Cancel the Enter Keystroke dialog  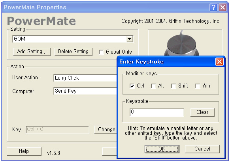202,149
